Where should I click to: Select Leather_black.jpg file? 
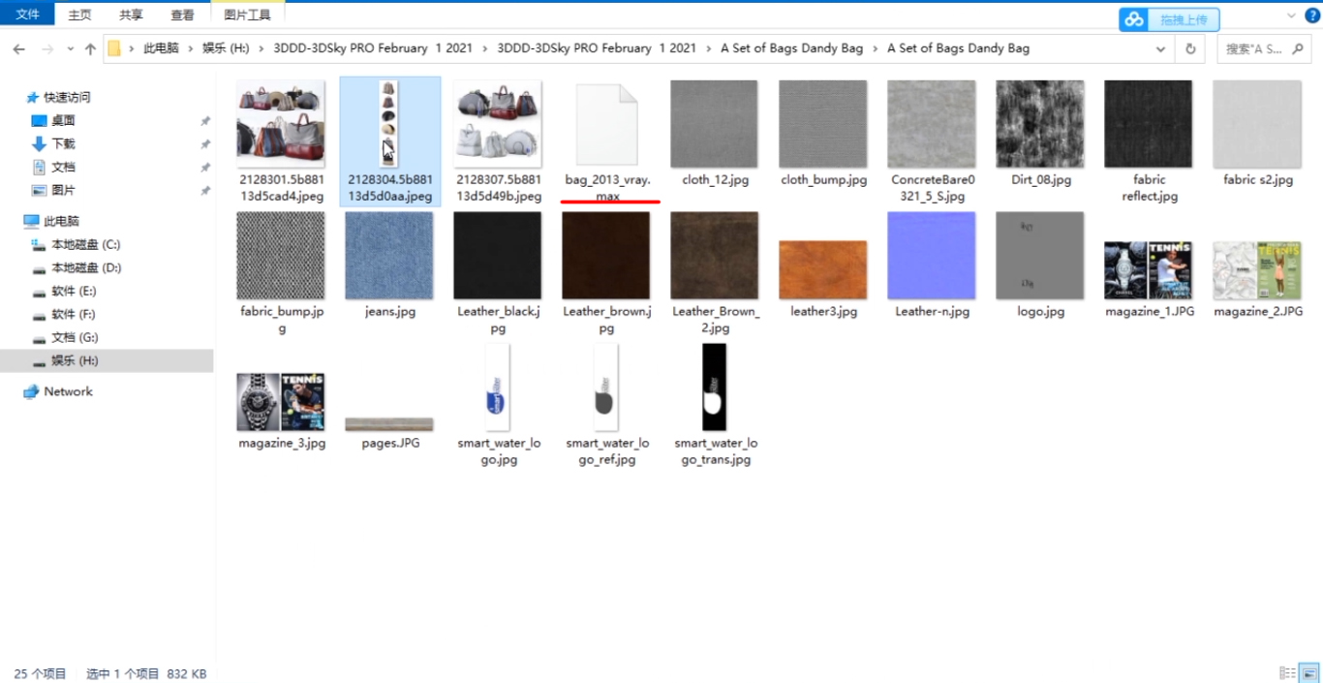pyautogui.click(x=499, y=256)
